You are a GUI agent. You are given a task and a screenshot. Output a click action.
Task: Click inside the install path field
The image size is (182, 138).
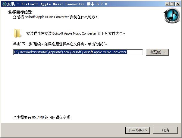point(78,52)
